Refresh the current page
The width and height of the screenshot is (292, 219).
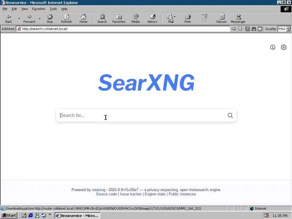(x=66, y=19)
